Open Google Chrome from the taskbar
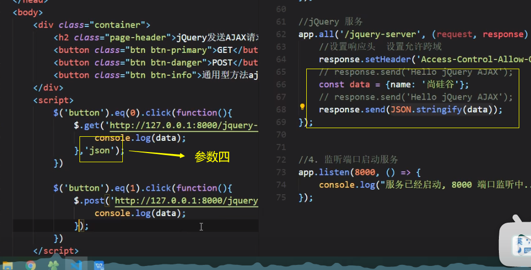Image resolution: width=531 pixels, height=270 pixels. 30,265
